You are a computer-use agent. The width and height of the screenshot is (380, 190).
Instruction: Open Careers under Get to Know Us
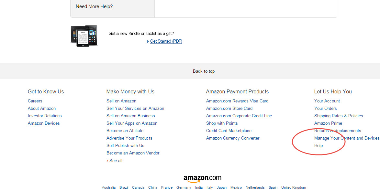(35, 101)
